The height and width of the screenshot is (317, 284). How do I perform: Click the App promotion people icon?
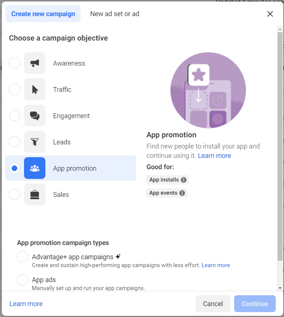click(x=35, y=168)
